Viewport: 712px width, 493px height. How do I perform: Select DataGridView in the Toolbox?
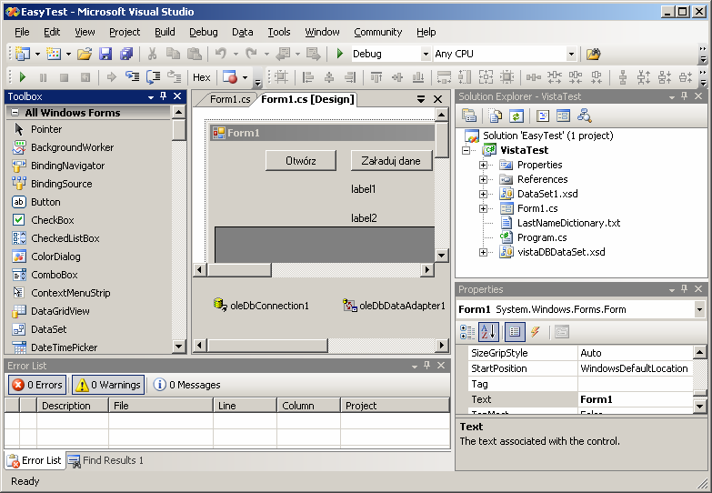click(60, 311)
